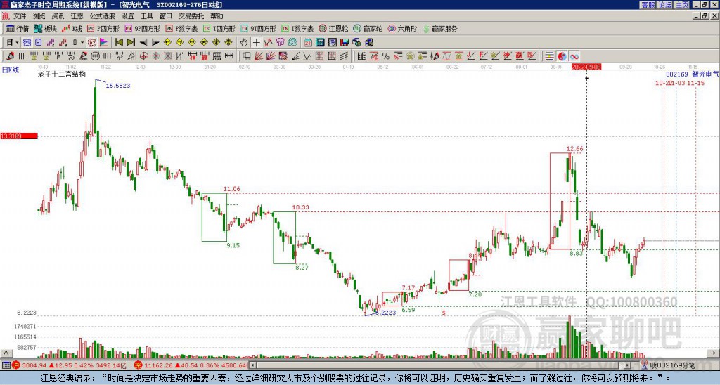Select the P四方形 tool
This screenshot has width=720, height=385.
click(x=103, y=29)
